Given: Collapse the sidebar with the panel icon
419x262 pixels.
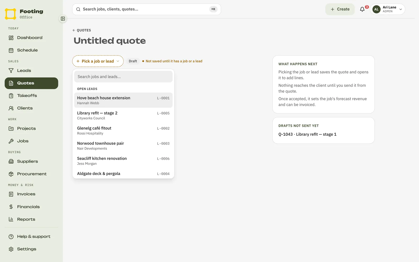Looking at the screenshot, I should point(63,19).
